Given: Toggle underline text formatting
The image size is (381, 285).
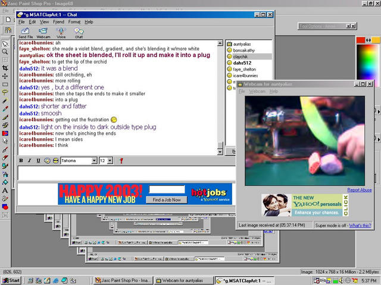Looking at the screenshot, I should click(38, 160).
